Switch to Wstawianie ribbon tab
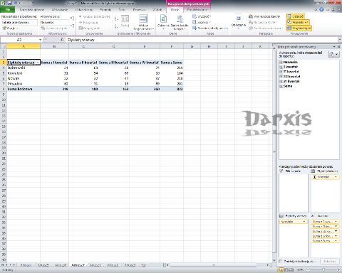The image size is (342, 273). point(60,9)
